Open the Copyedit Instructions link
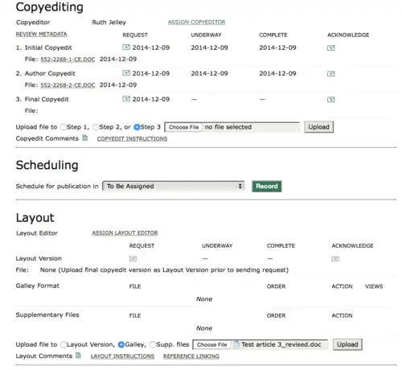 click(x=132, y=138)
